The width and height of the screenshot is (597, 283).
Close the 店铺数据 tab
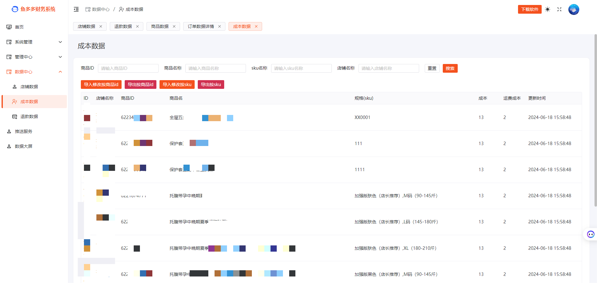tap(101, 26)
